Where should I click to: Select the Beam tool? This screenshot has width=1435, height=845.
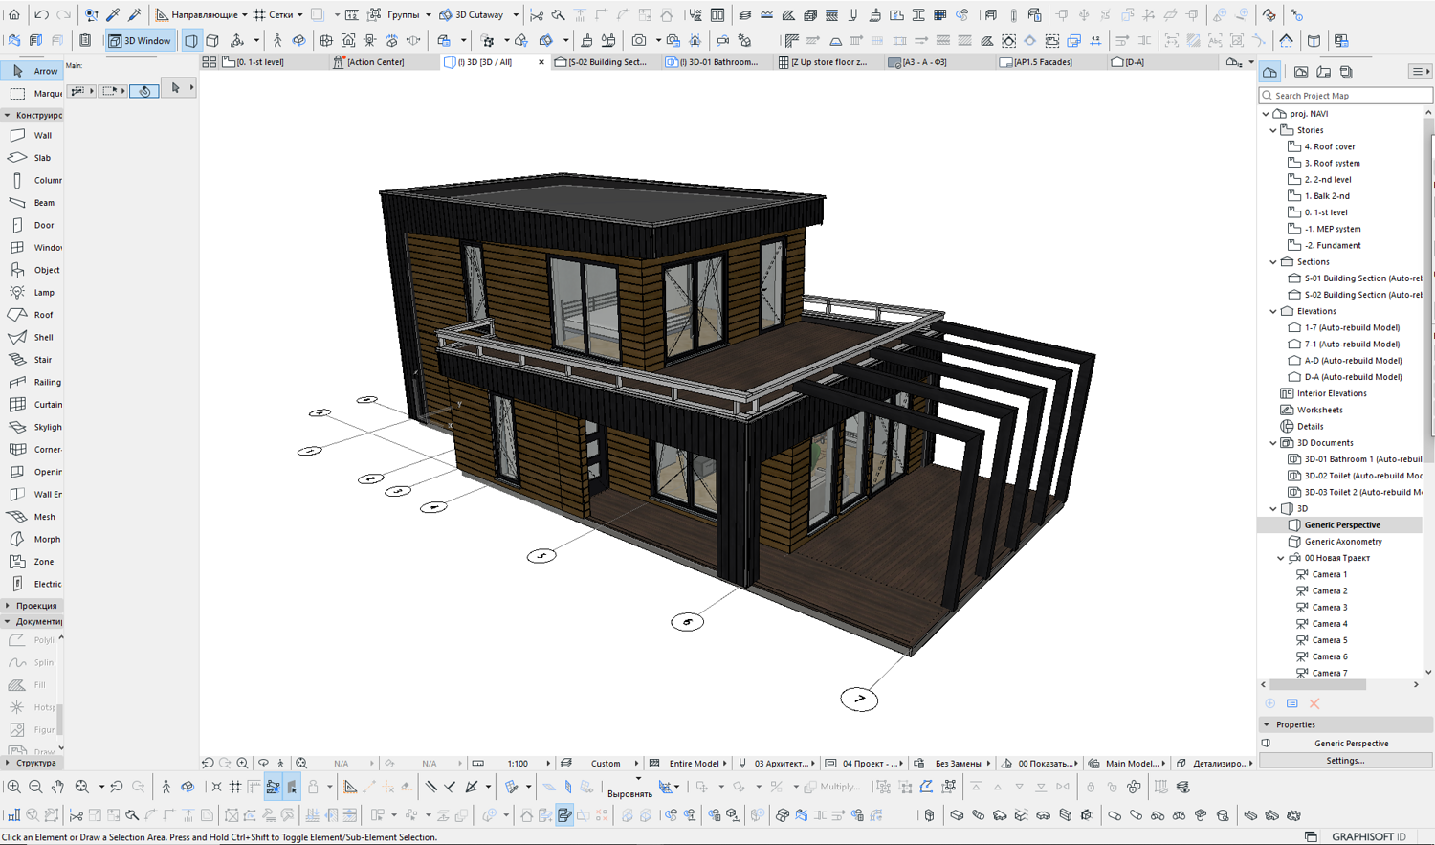pyautogui.click(x=32, y=203)
